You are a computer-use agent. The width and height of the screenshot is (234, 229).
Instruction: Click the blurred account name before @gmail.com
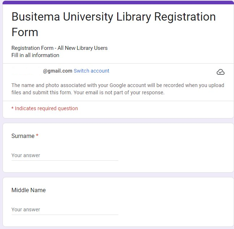tap(26, 71)
